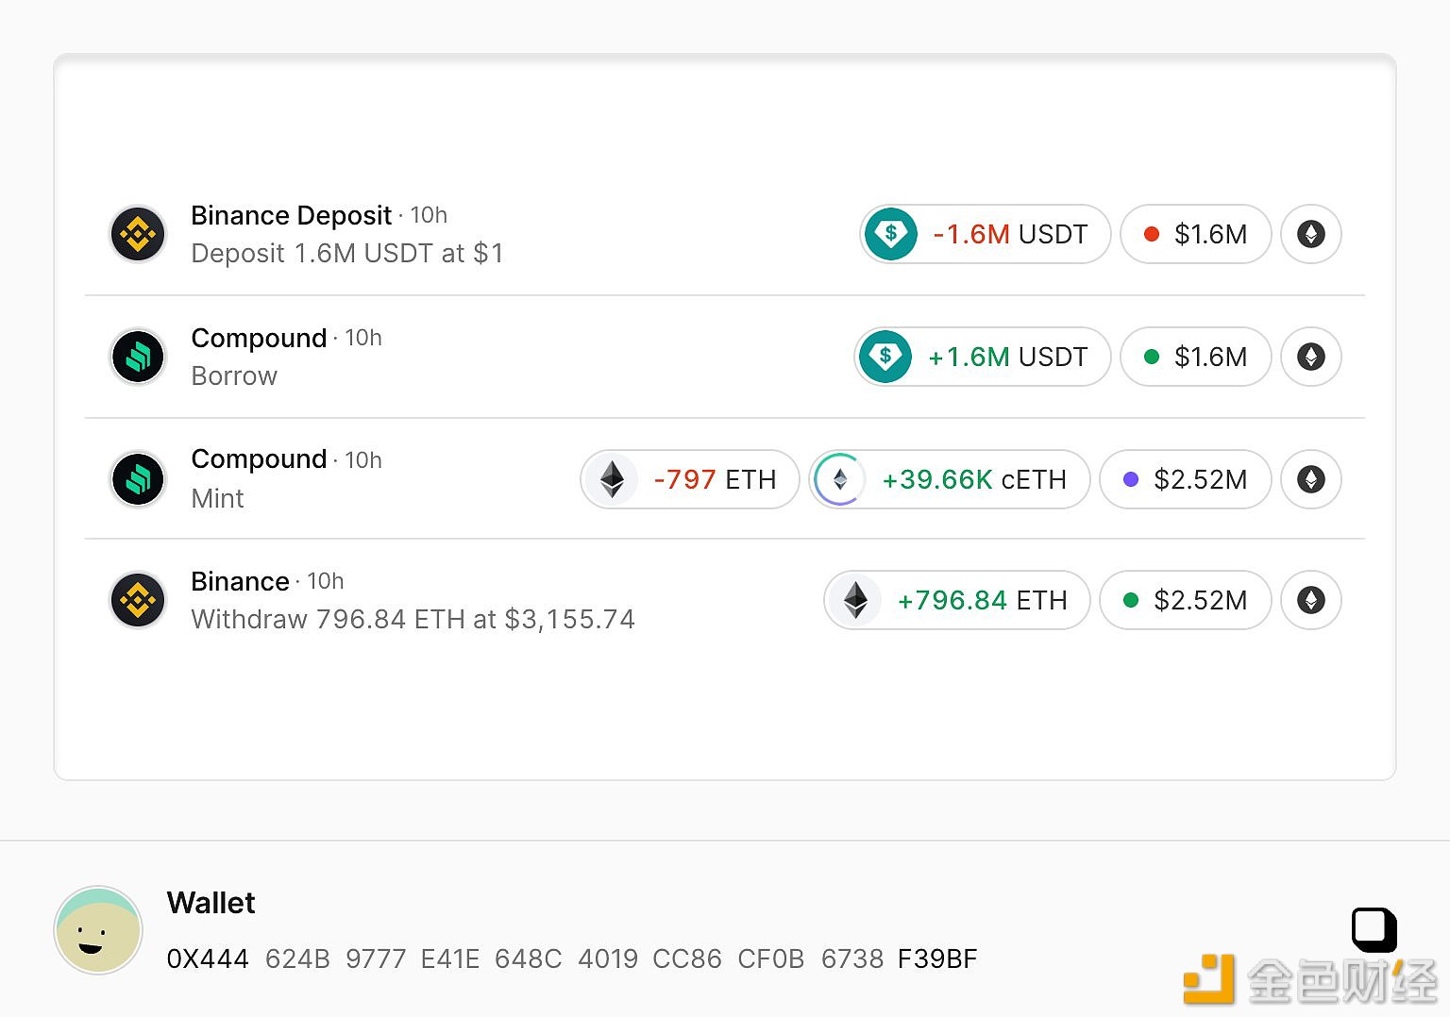
Task: Click ETH token icon in -797 ETH pill
Action: [x=612, y=479]
